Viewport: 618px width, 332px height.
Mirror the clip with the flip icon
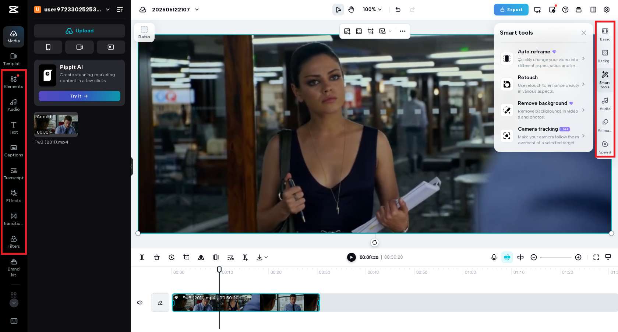(x=201, y=257)
